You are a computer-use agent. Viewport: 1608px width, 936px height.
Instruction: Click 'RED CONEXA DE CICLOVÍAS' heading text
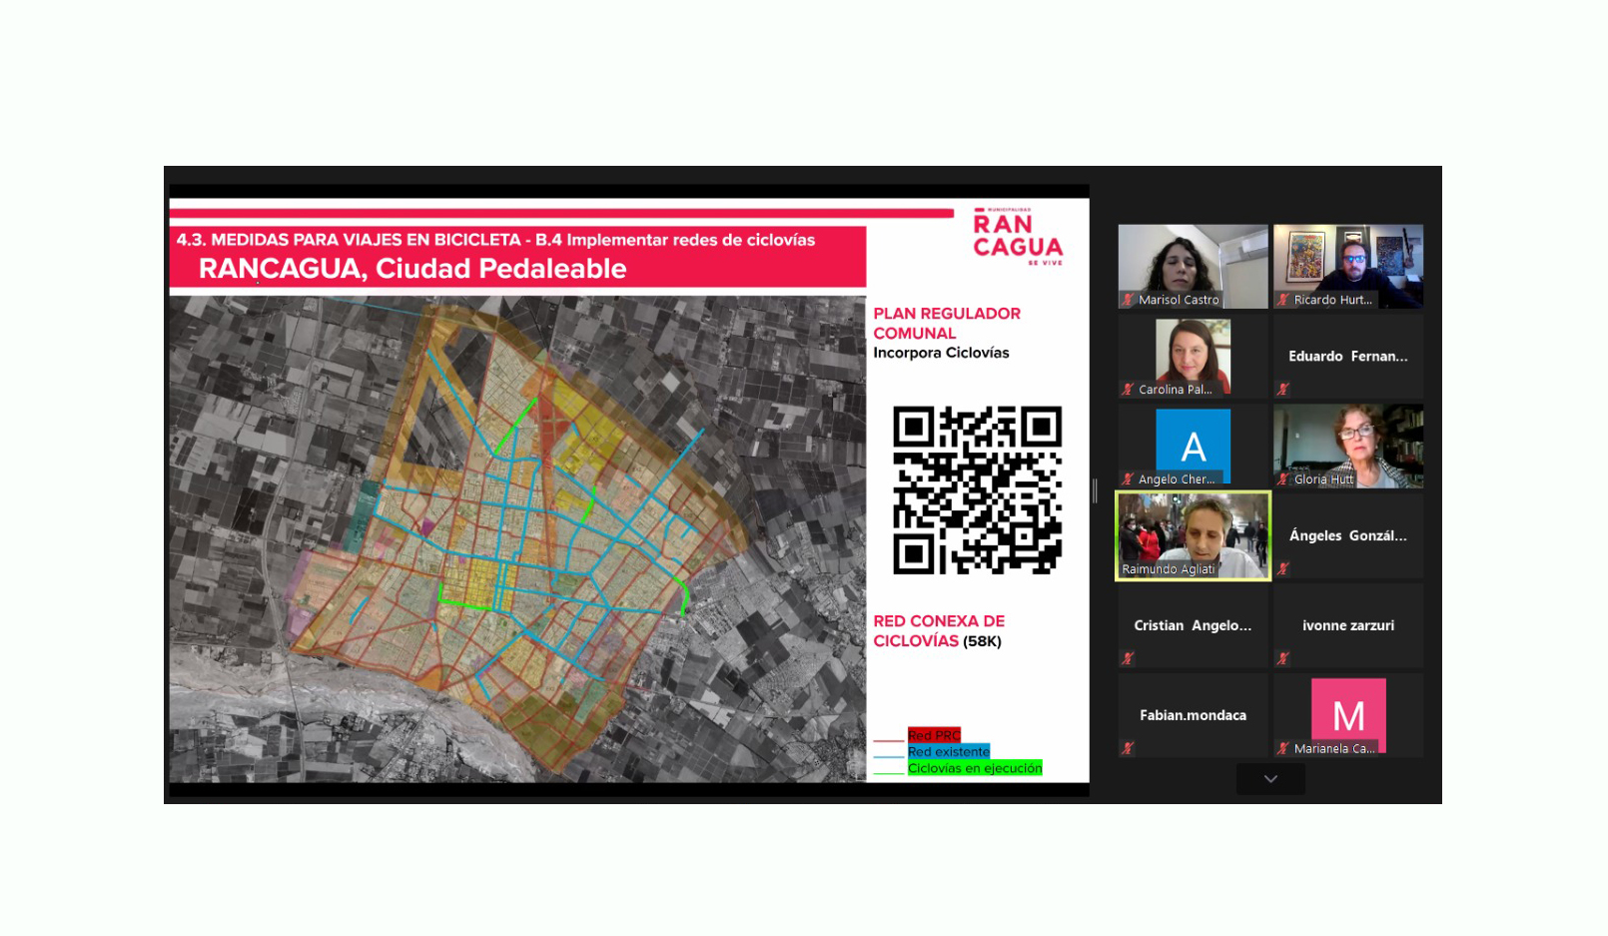click(x=939, y=630)
